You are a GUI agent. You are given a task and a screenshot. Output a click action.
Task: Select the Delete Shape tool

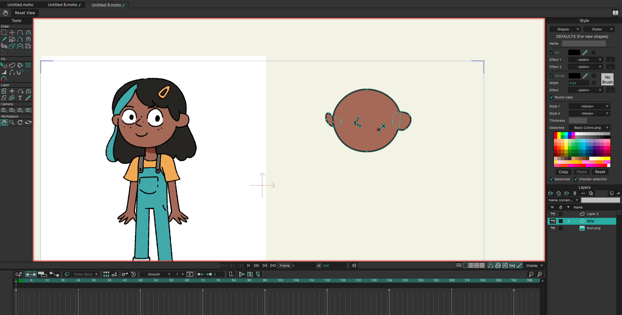click(x=28, y=65)
